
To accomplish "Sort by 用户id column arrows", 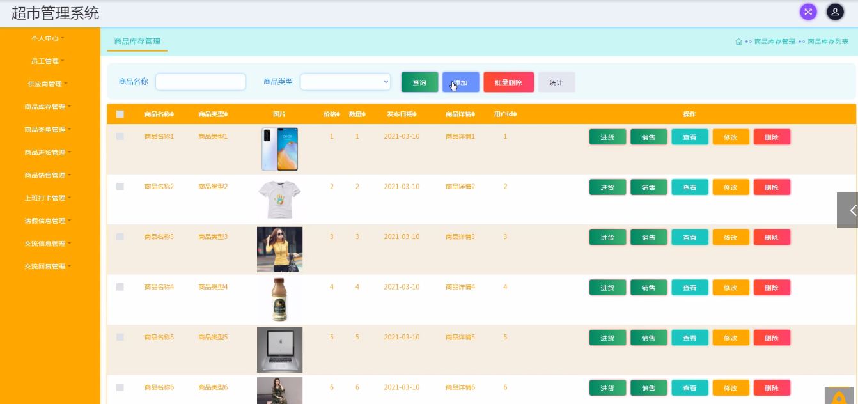I will click(515, 114).
